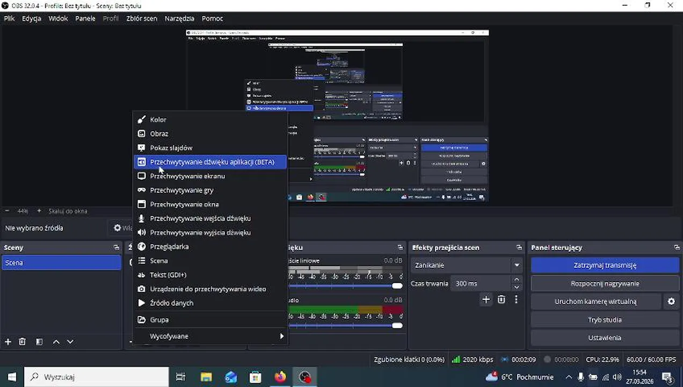Click the 2020 kbps status entry
This screenshot has width=683, height=387.
[473, 360]
